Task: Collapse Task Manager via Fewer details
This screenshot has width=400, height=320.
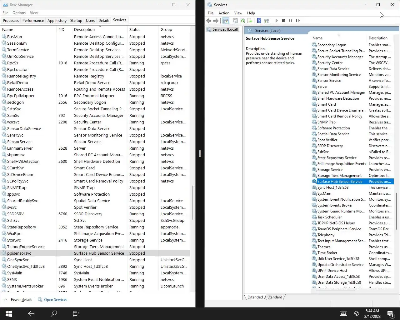Action: (18, 299)
